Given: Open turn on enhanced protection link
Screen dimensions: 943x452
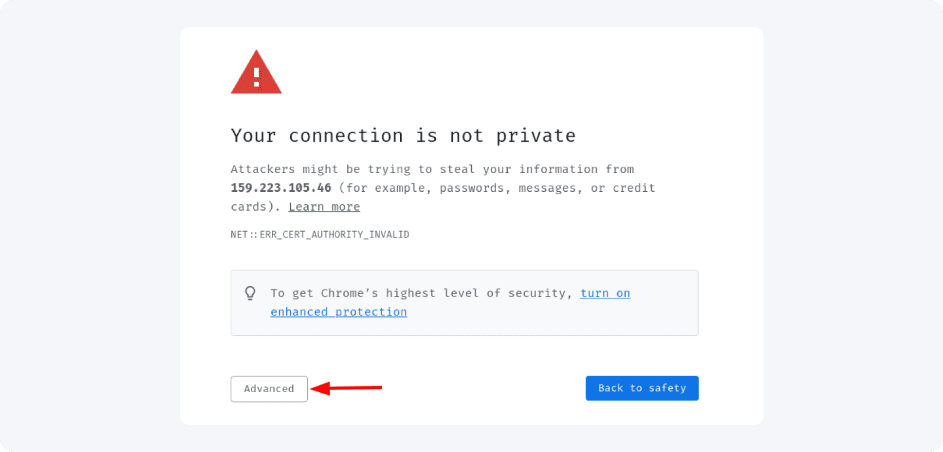Looking at the screenshot, I should click(x=605, y=293).
